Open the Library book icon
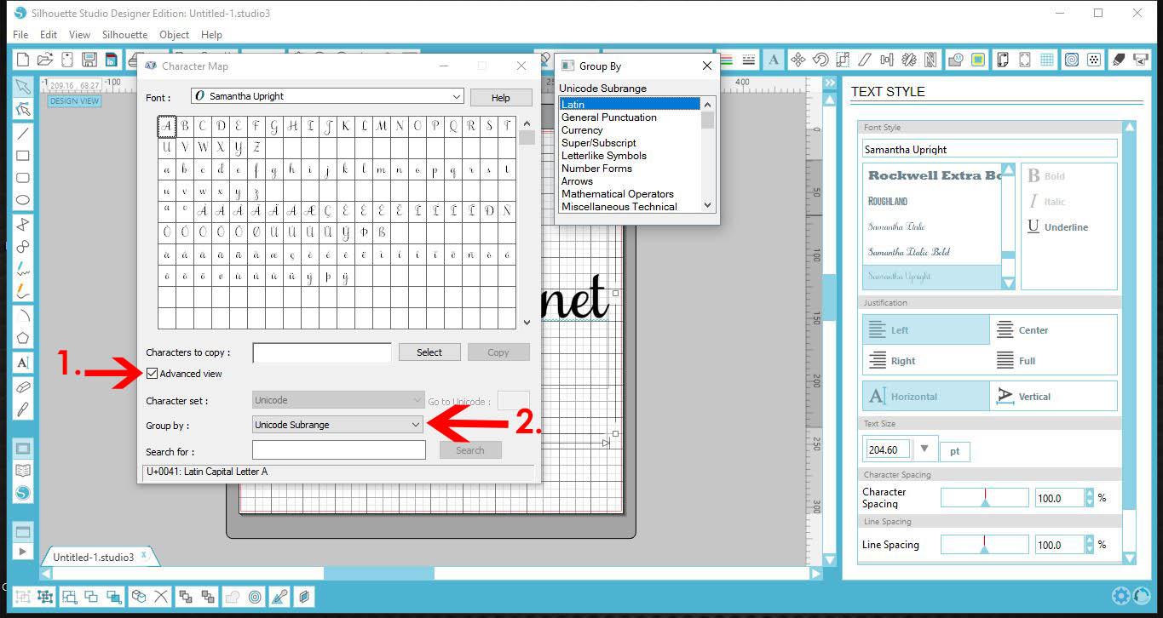 pyautogui.click(x=23, y=471)
